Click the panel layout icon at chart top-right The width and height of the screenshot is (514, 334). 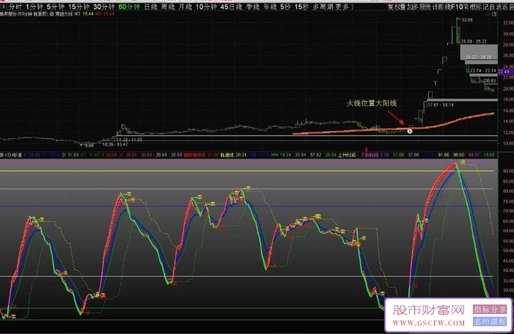[494, 14]
